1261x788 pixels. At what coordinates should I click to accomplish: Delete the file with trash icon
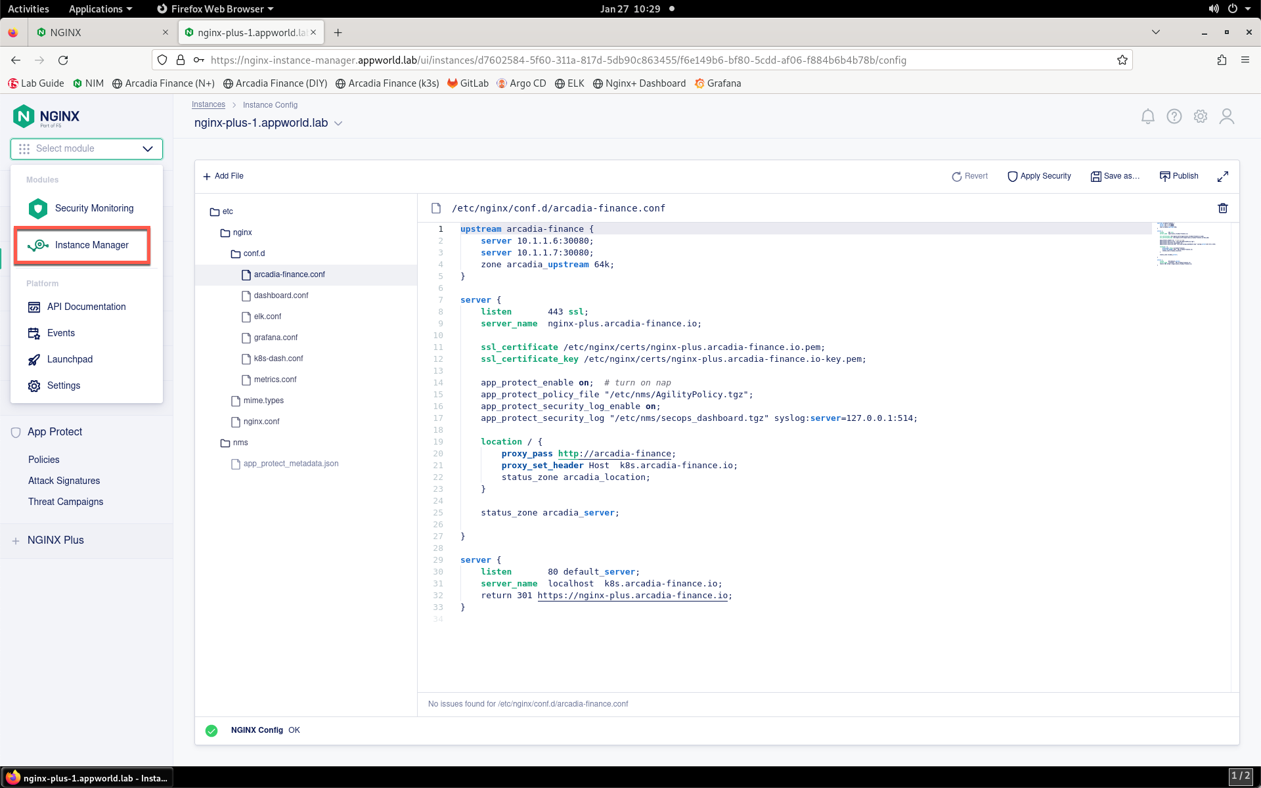(x=1222, y=208)
